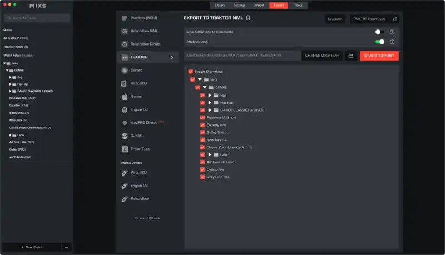Viewport: 445px width, 255px height.
Task: Click the search magnifier icon
Action: tap(9, 18)
